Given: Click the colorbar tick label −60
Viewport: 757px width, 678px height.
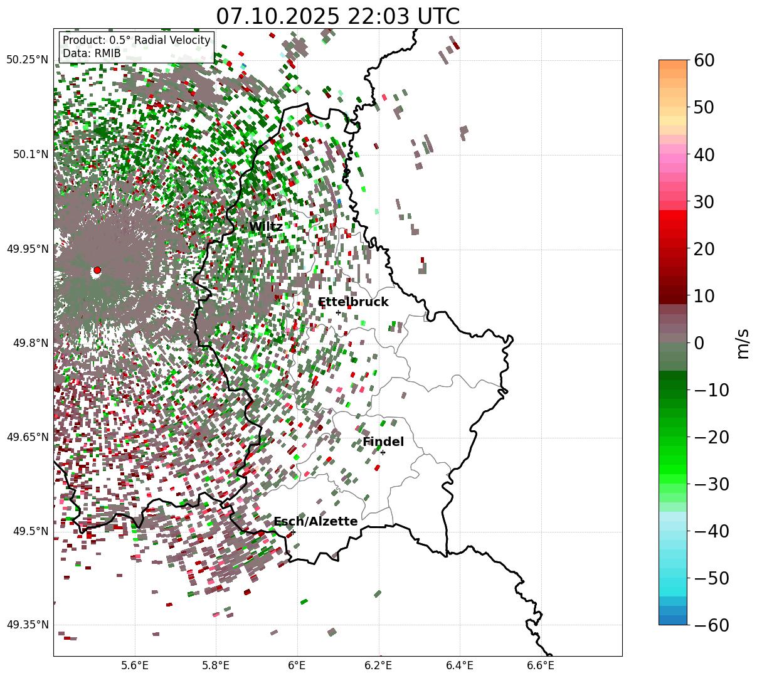Looking at the screenshot, I should 712,625.
